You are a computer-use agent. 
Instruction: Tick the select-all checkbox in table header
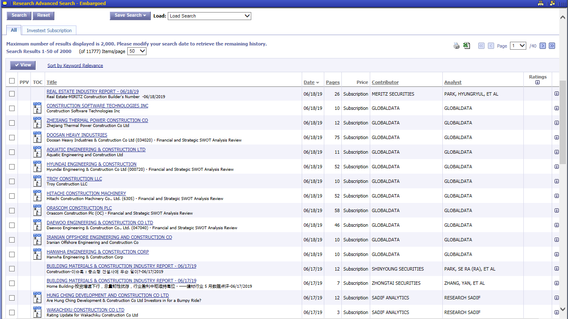tap(12, 81)
